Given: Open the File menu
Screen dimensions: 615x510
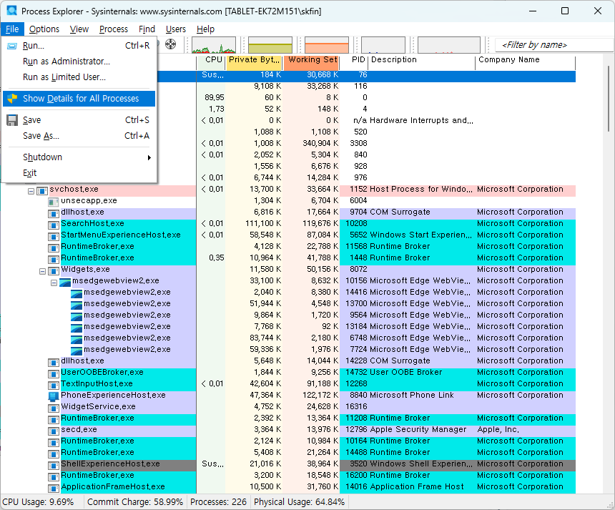Looking at the screenshot, I should 12,29.
